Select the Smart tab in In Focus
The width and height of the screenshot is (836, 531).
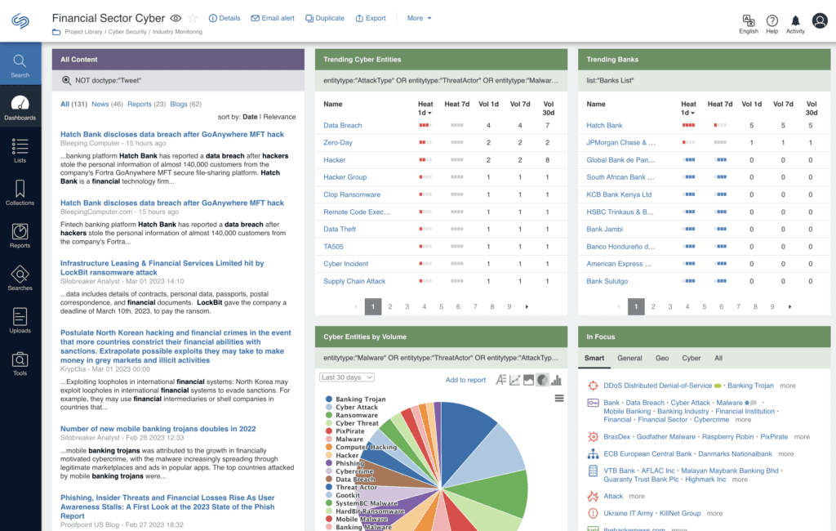(594, 358)
